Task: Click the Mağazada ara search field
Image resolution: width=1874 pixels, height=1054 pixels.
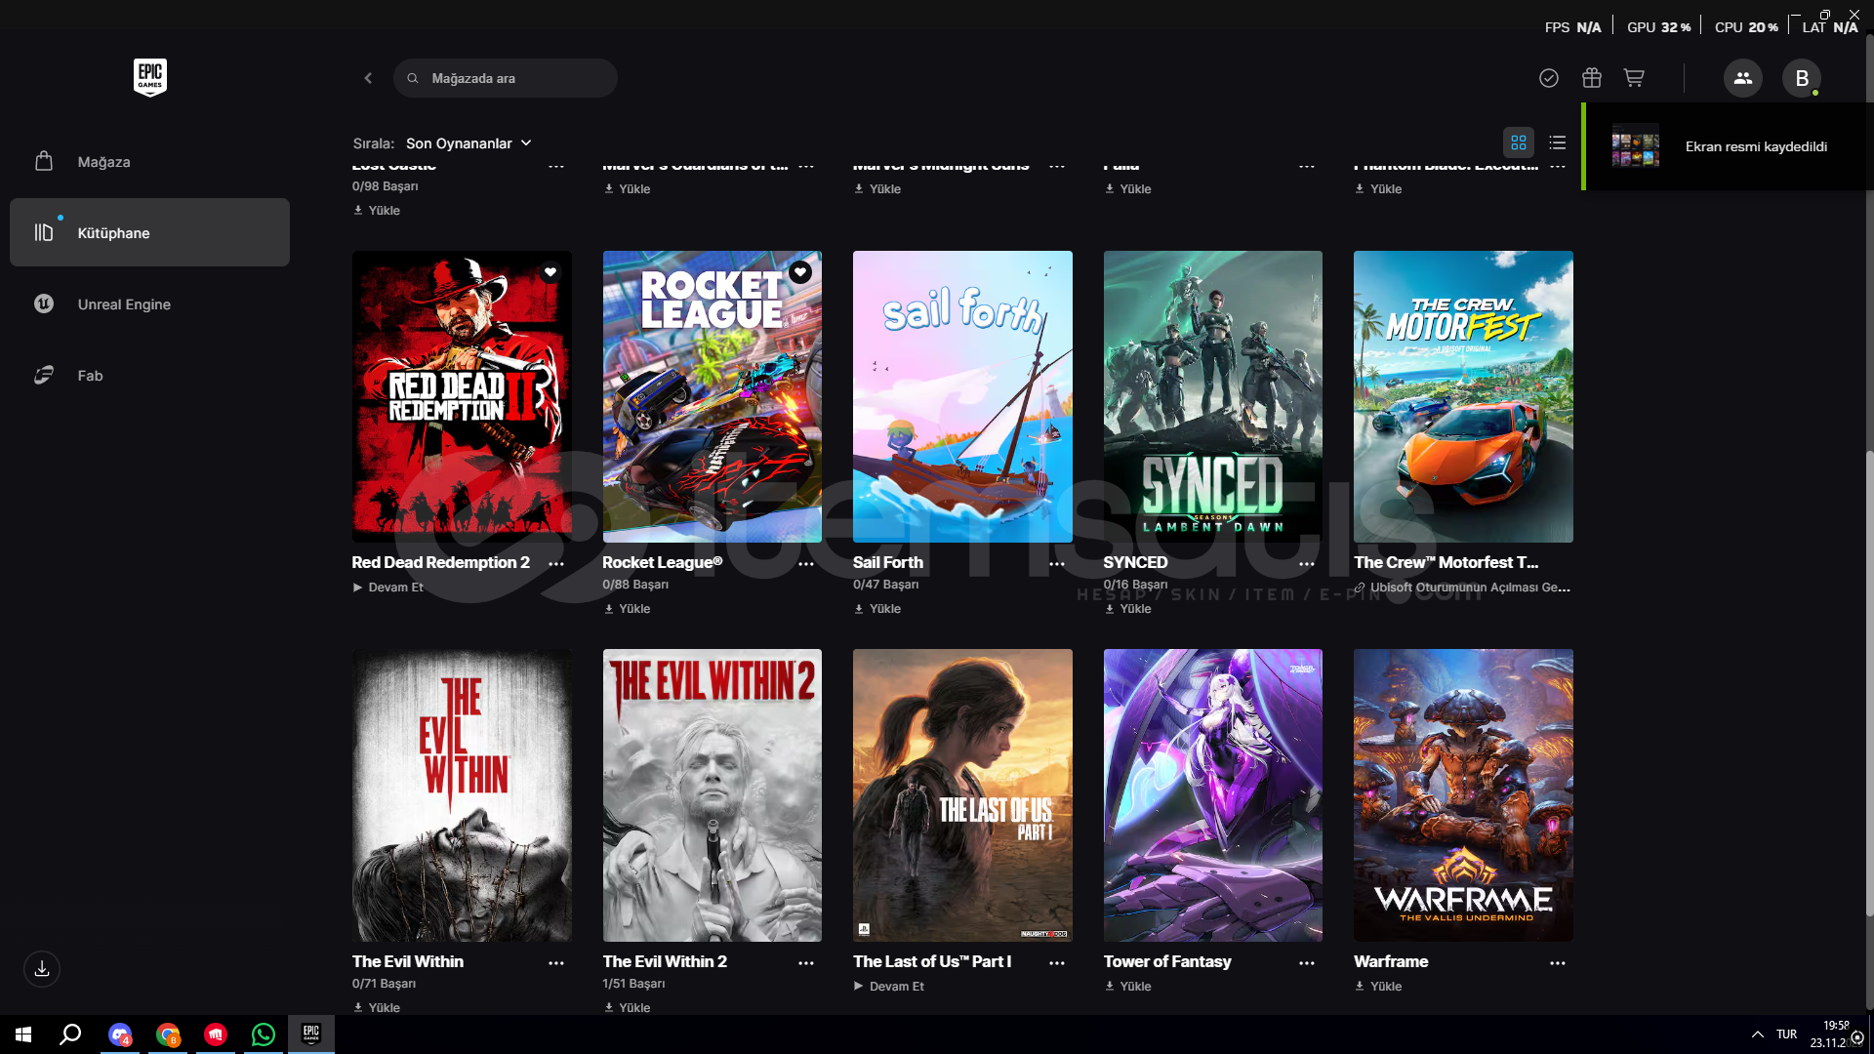Action: click(508, 78)
